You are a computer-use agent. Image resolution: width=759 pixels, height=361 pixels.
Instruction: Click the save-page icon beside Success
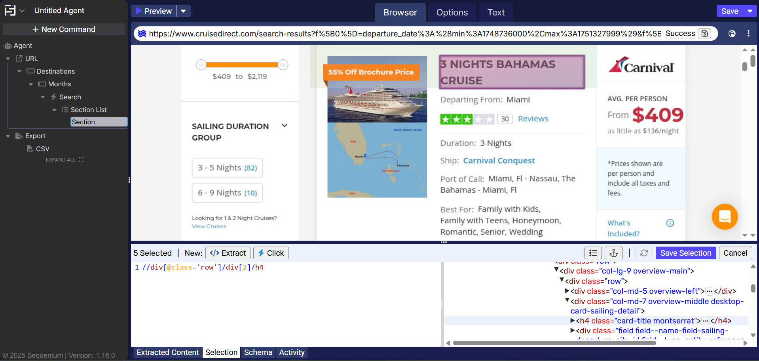[704, 34]
